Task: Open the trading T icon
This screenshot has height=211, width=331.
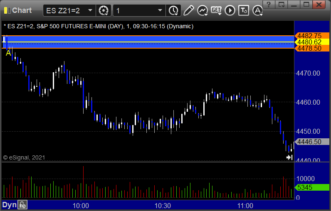Action: [244, 10]
